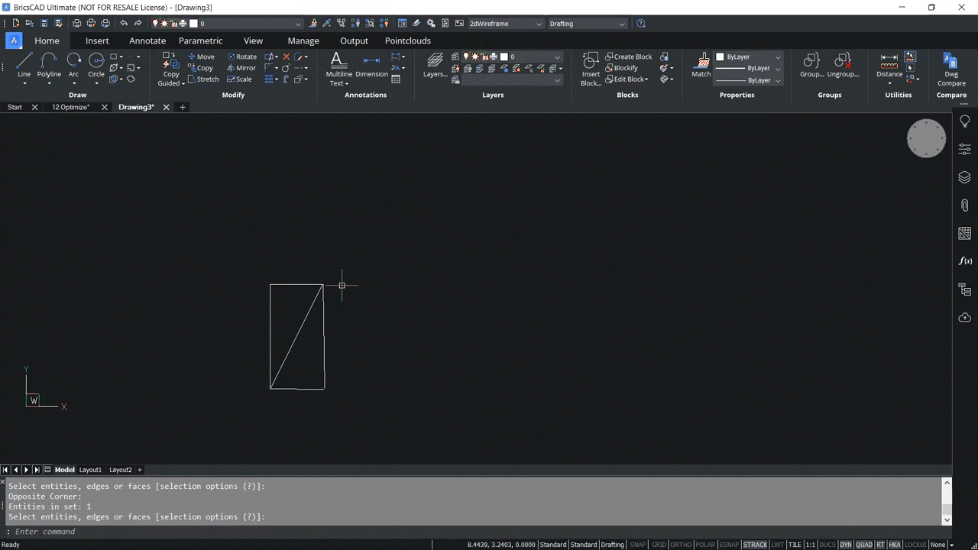This screenshot has height=550, width=978.
Task: Select the Polyline tool
Action: point(49,65)
